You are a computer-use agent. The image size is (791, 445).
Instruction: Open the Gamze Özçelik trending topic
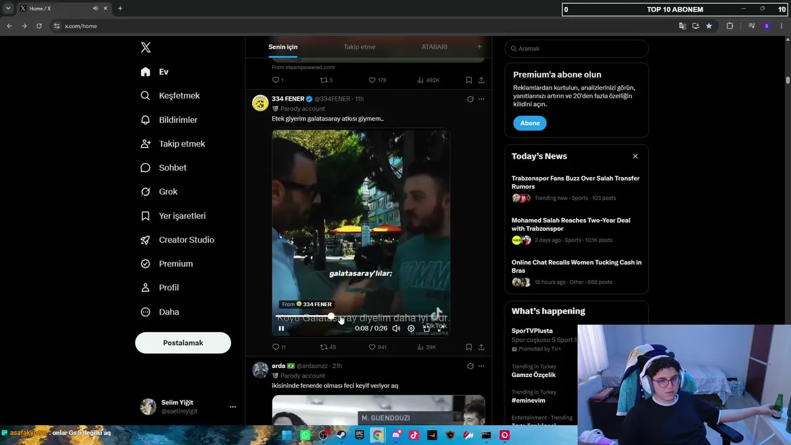533,375
